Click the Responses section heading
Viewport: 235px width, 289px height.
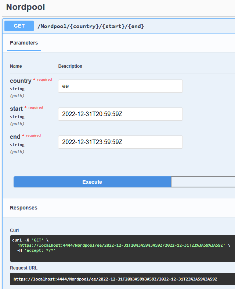coord(23,208)
